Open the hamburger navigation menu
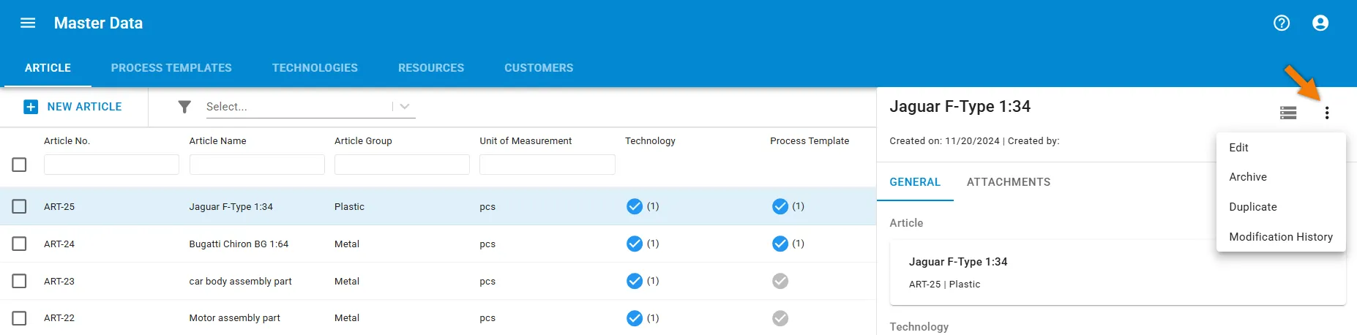This screenshot has height=335, width=1357. 28,23
